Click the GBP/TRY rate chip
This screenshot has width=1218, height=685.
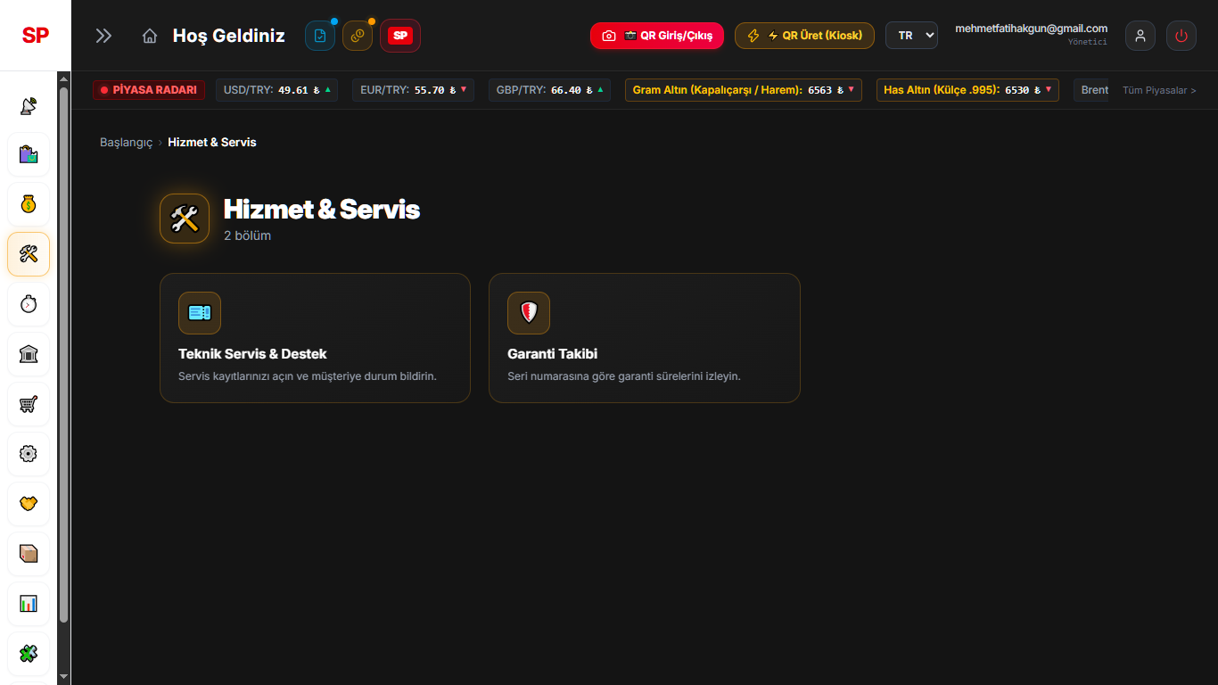pos(549,90)
